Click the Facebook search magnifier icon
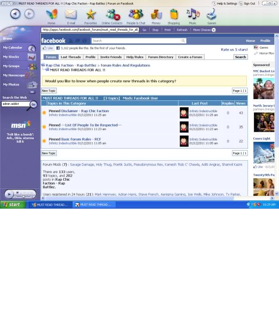The width and height of the screenshot is (279, 326). click(x=183, y=41)
